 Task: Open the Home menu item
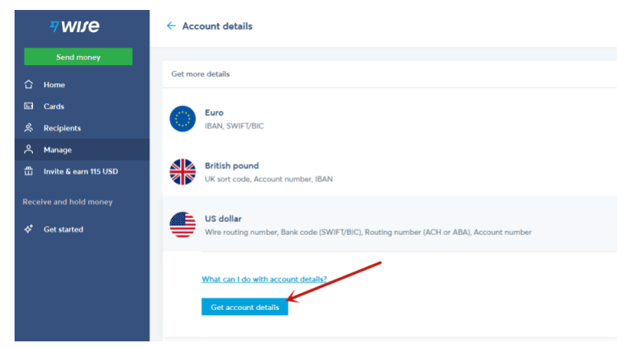click(x=54, y=85)
